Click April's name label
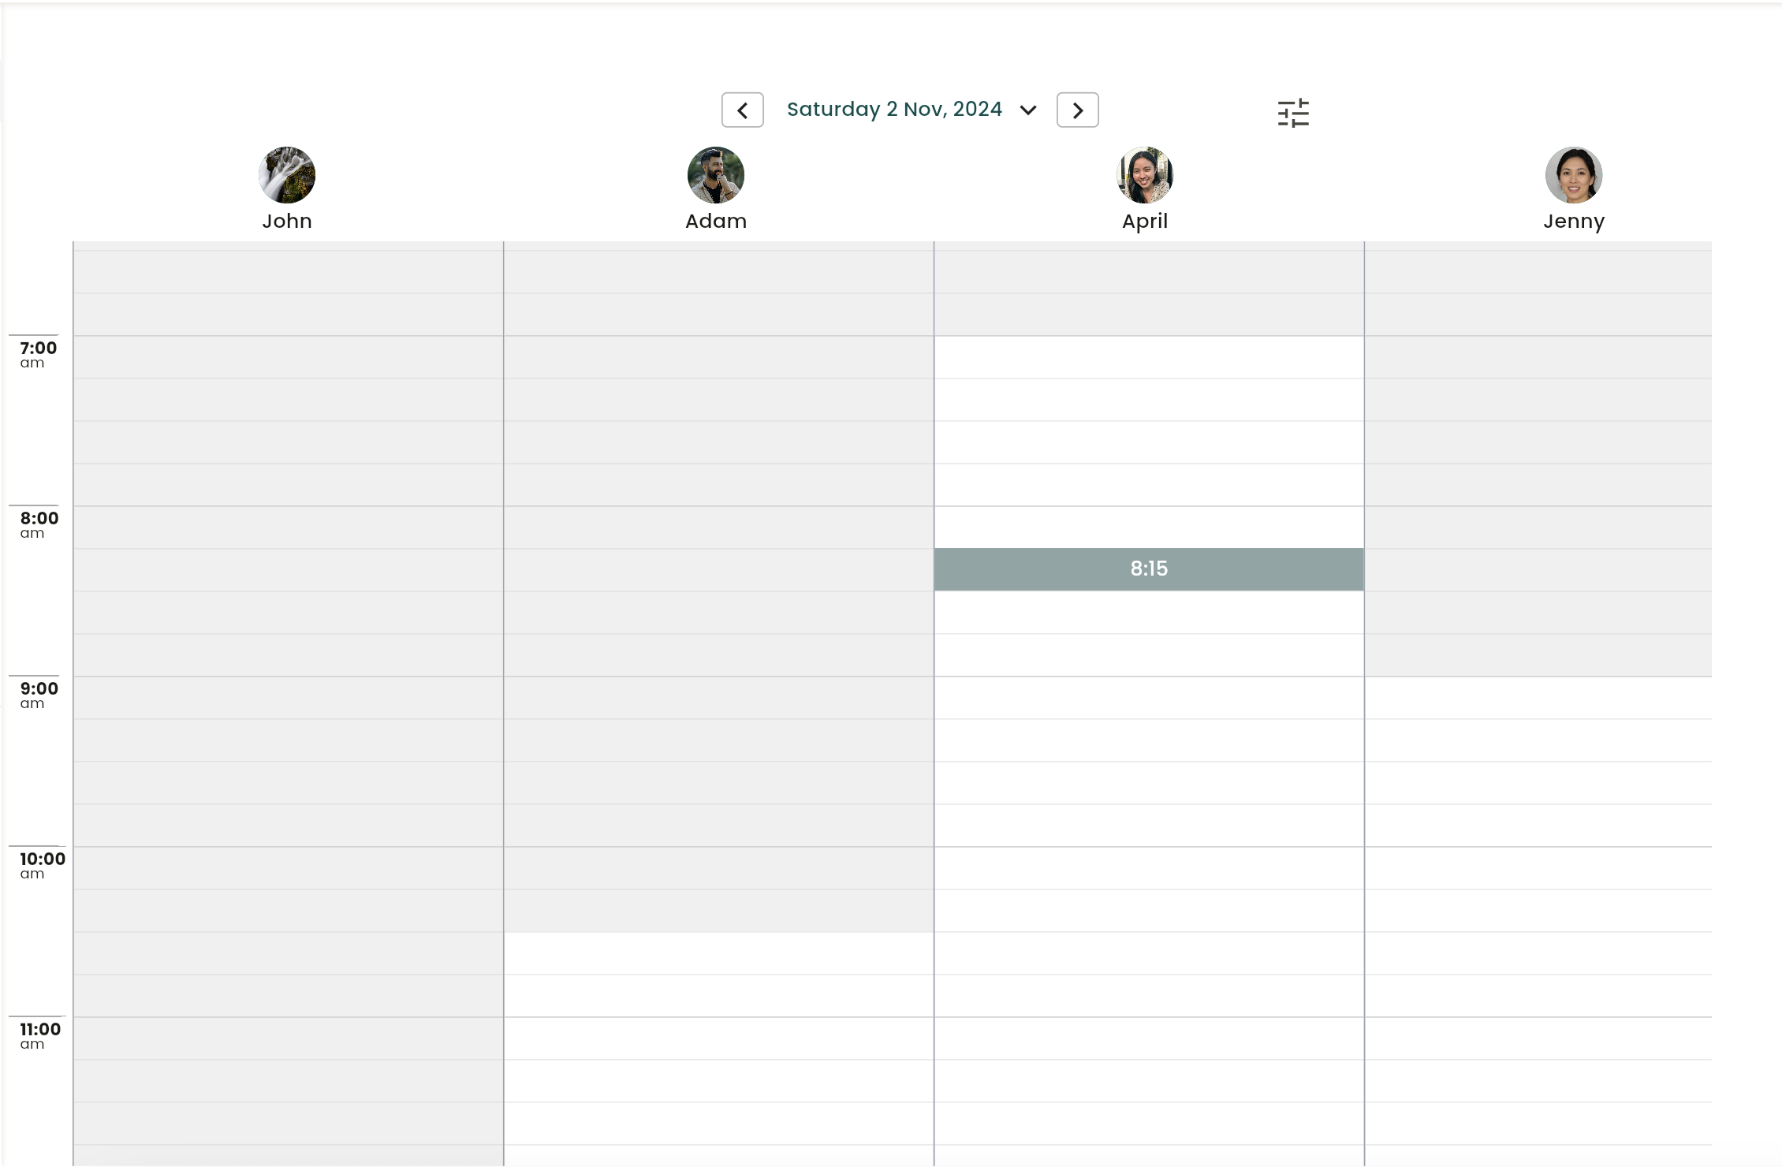 (x=1144, y=222)
